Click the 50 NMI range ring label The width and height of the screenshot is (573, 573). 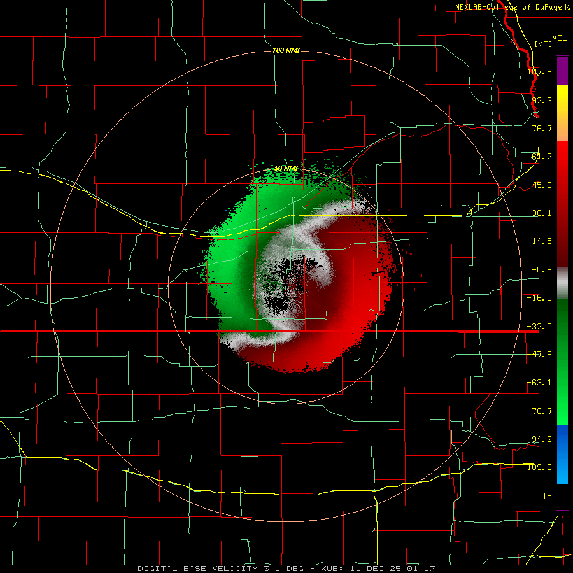coord(286,168)
